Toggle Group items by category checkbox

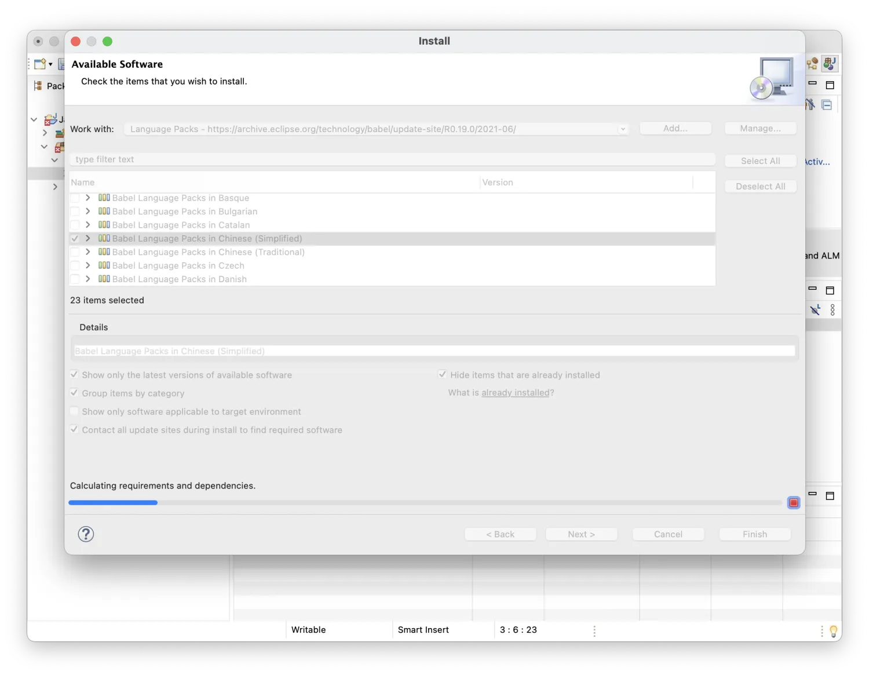click(74, 393)
